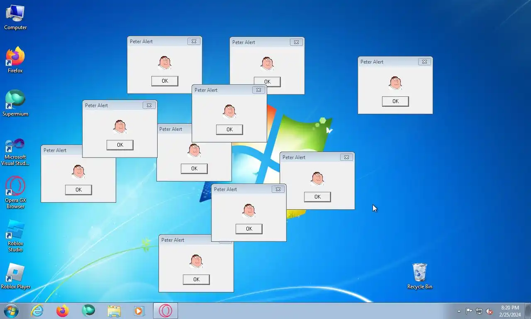Image resolution: width=531 pixels, height=319 pixels.
Task: Select the Roblox Studio desktop shortcut
Action: pos(15,236)
